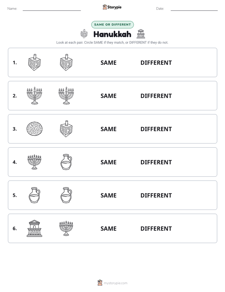225x292 pixels.
Task: Choose SAME for pair 1
Action: [108, 63]
